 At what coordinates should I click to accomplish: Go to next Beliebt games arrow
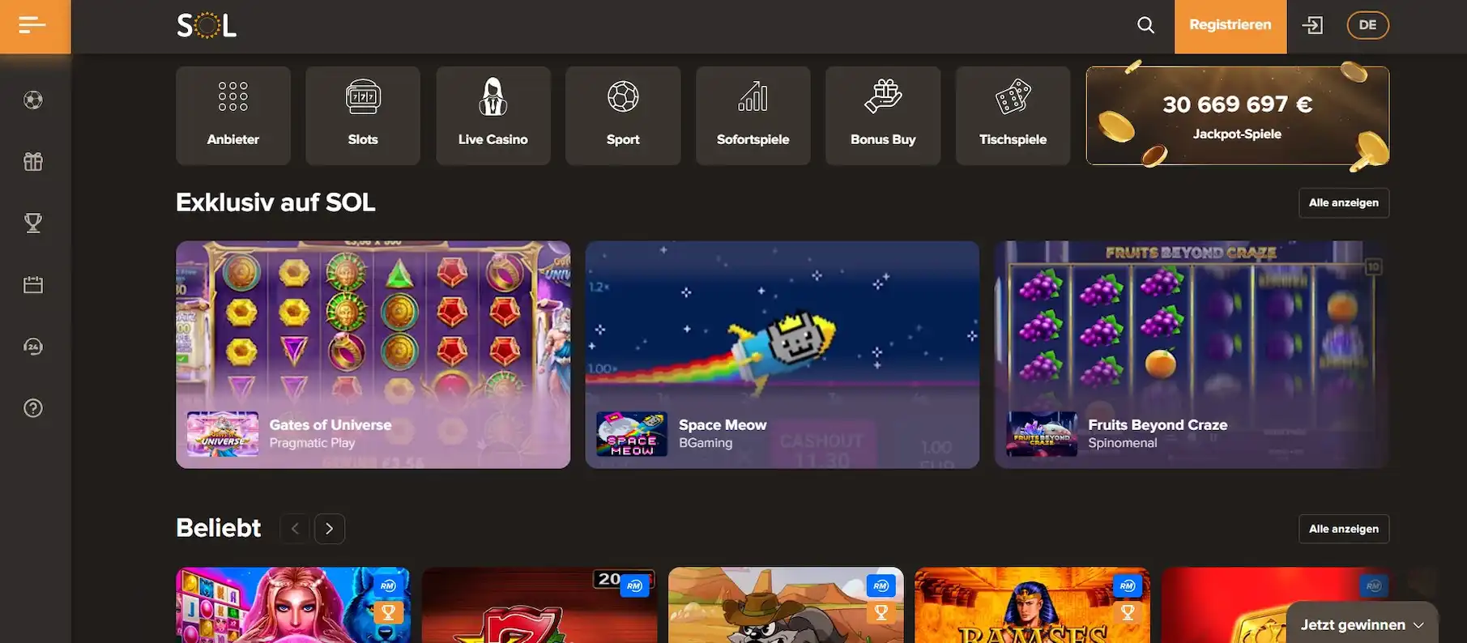pos(330,529)
